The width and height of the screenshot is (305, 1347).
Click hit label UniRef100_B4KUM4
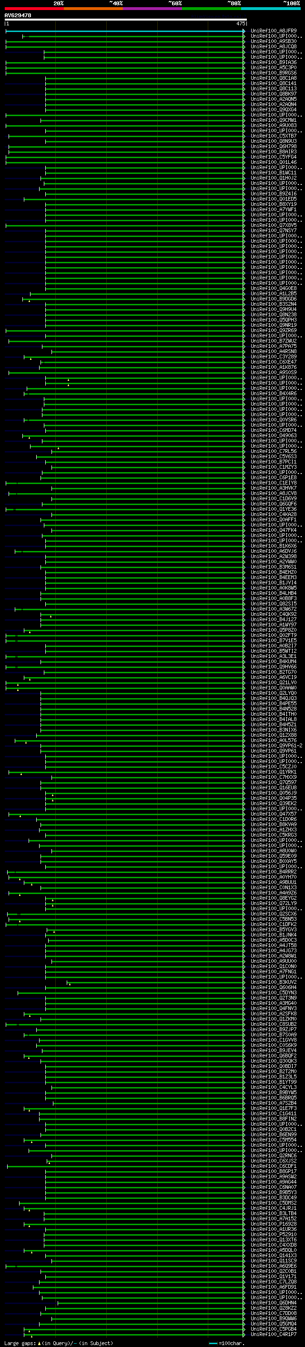pyautogui.click(x=273, y=661)
